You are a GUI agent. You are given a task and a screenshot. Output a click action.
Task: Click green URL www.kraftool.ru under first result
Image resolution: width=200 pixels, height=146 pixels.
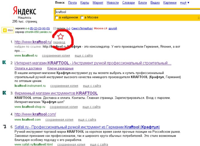26,55
